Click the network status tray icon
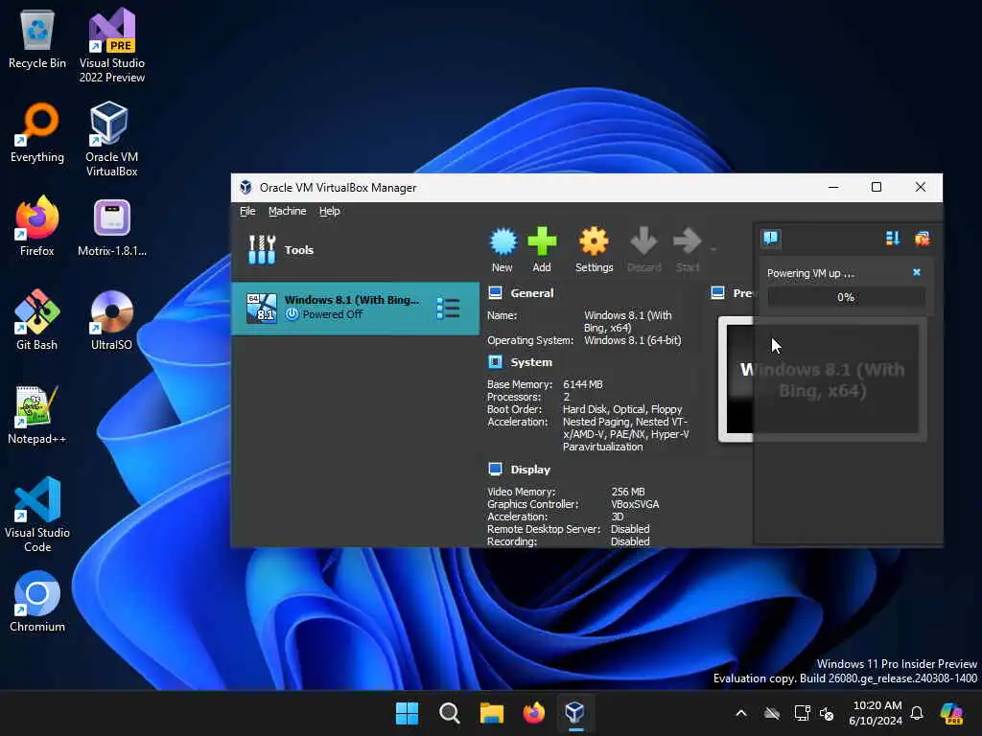982x736 pixels. pyautogui.click(x=802, y=713)
